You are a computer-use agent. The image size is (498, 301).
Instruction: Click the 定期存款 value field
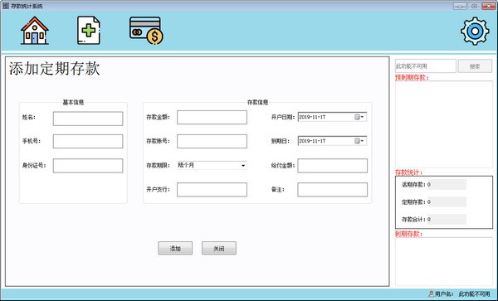coord(447,202)
